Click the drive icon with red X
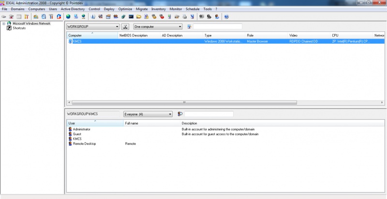 11,17
